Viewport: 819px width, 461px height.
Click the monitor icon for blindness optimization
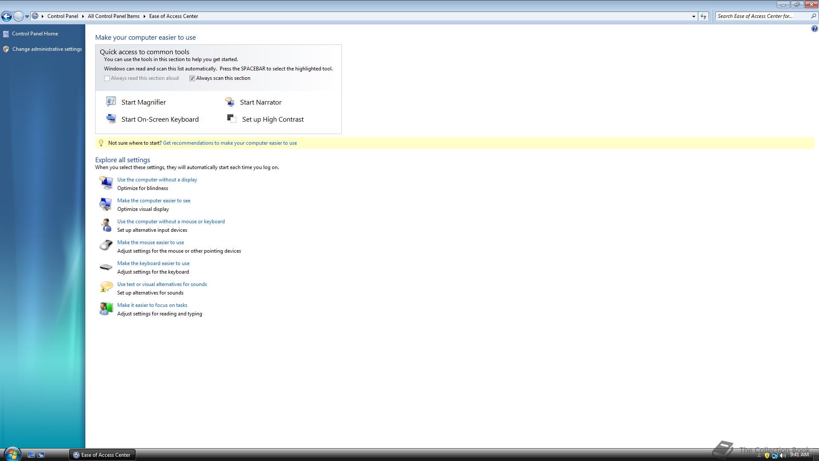[x=106, y=183]
